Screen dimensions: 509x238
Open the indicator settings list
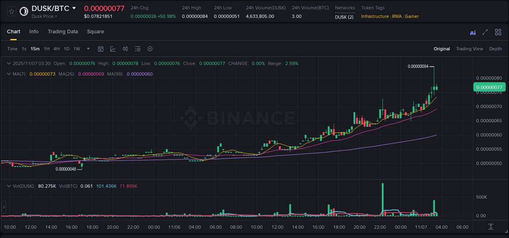click(x=137, y=48)
